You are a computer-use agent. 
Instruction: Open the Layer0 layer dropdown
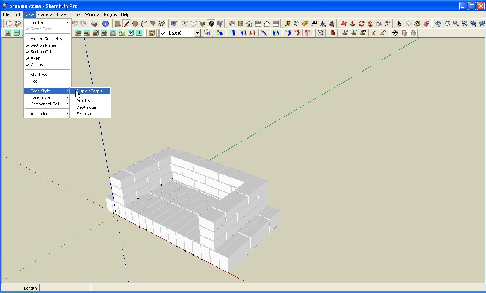click(197, 33)
